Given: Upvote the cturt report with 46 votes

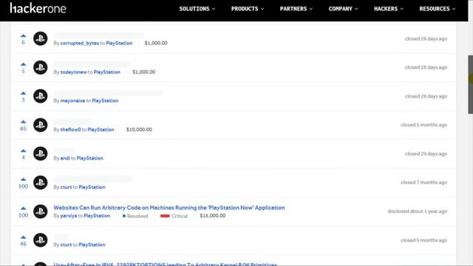Looking at the screenshot, I should (23, 237).
